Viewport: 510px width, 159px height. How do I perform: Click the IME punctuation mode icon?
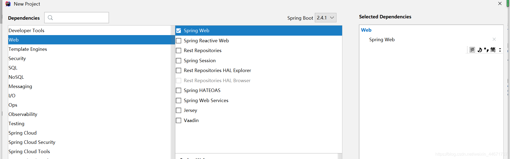pyautogui.click(x=486, y=50)
